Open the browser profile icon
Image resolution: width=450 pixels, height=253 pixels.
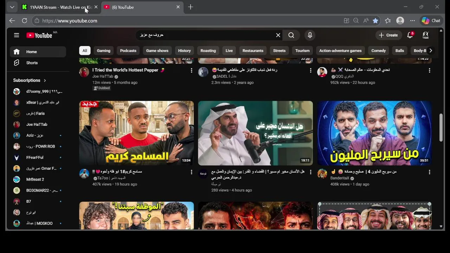click(x=400, y=21)
